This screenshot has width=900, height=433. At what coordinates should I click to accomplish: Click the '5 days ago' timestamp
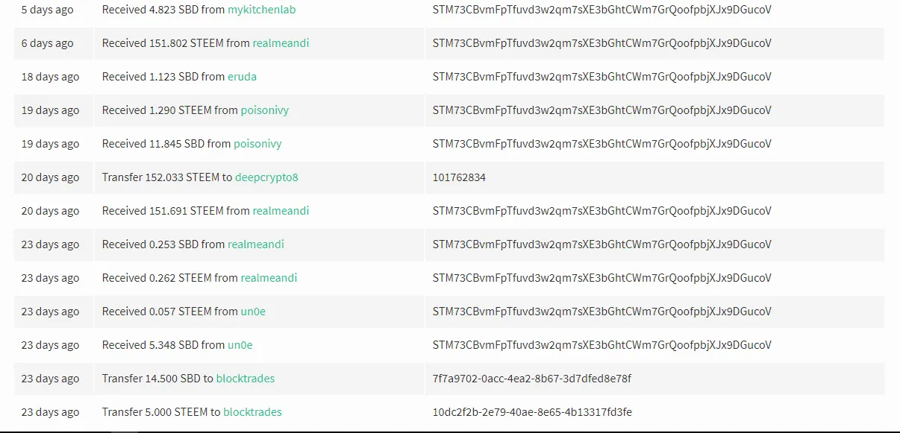point(47,10)
